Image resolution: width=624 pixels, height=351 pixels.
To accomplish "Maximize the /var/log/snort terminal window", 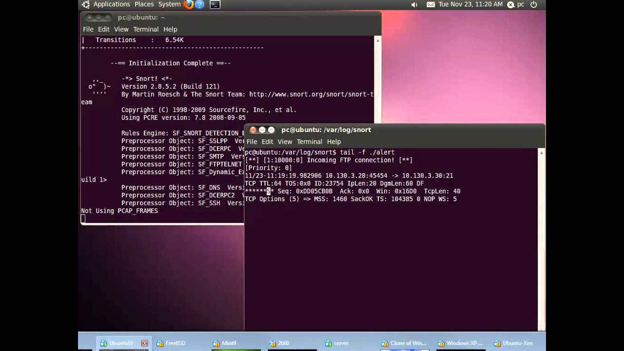I will [x=271, y=130].
